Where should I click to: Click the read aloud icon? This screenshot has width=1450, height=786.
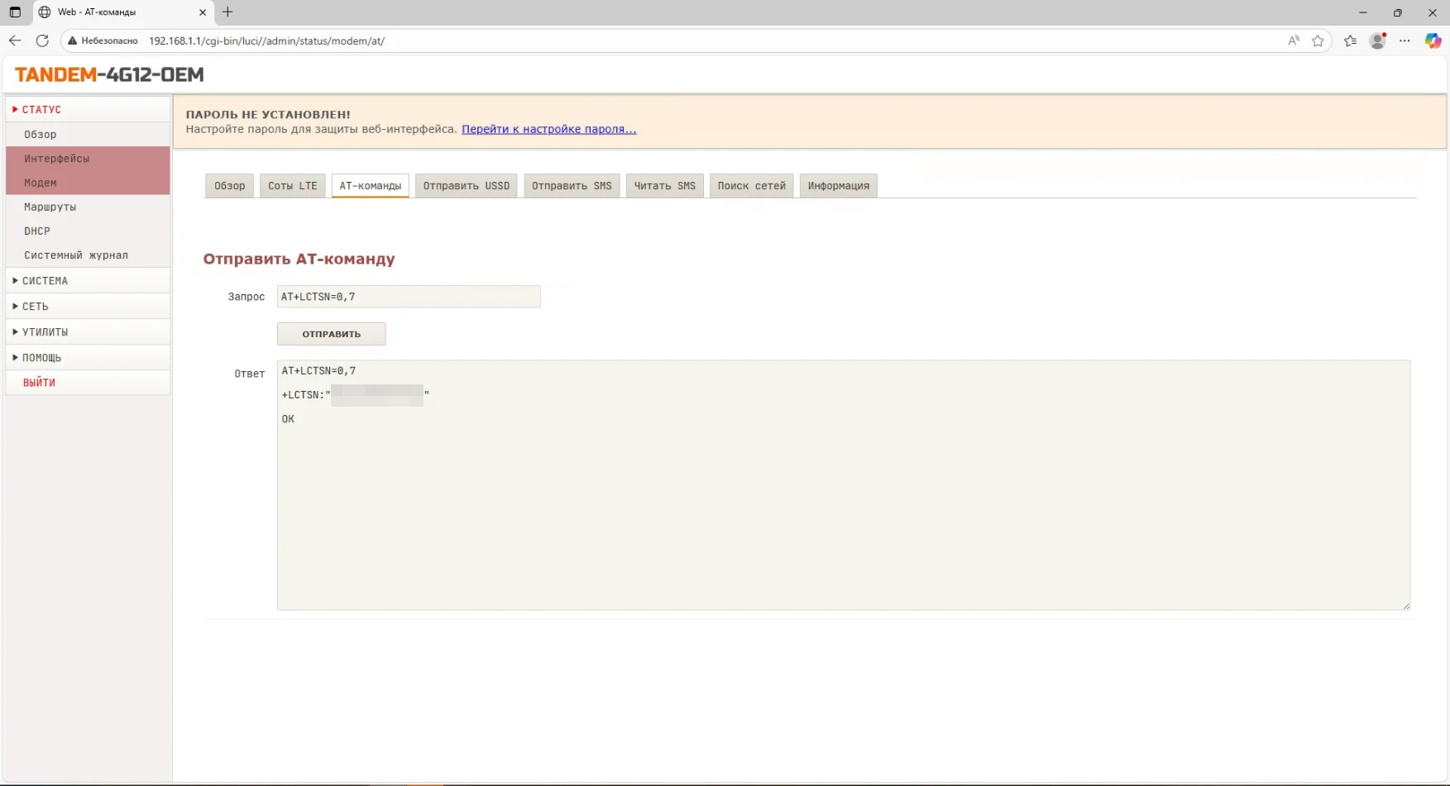[1294, 40]
